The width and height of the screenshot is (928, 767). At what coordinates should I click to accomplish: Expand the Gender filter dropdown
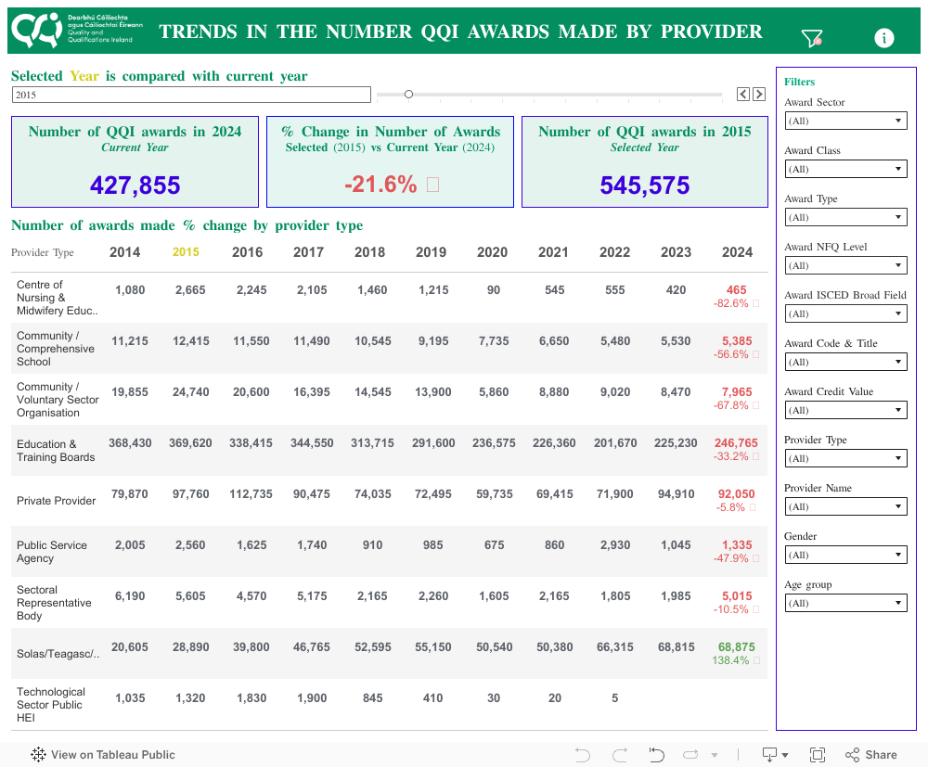[x=845, y=555]
